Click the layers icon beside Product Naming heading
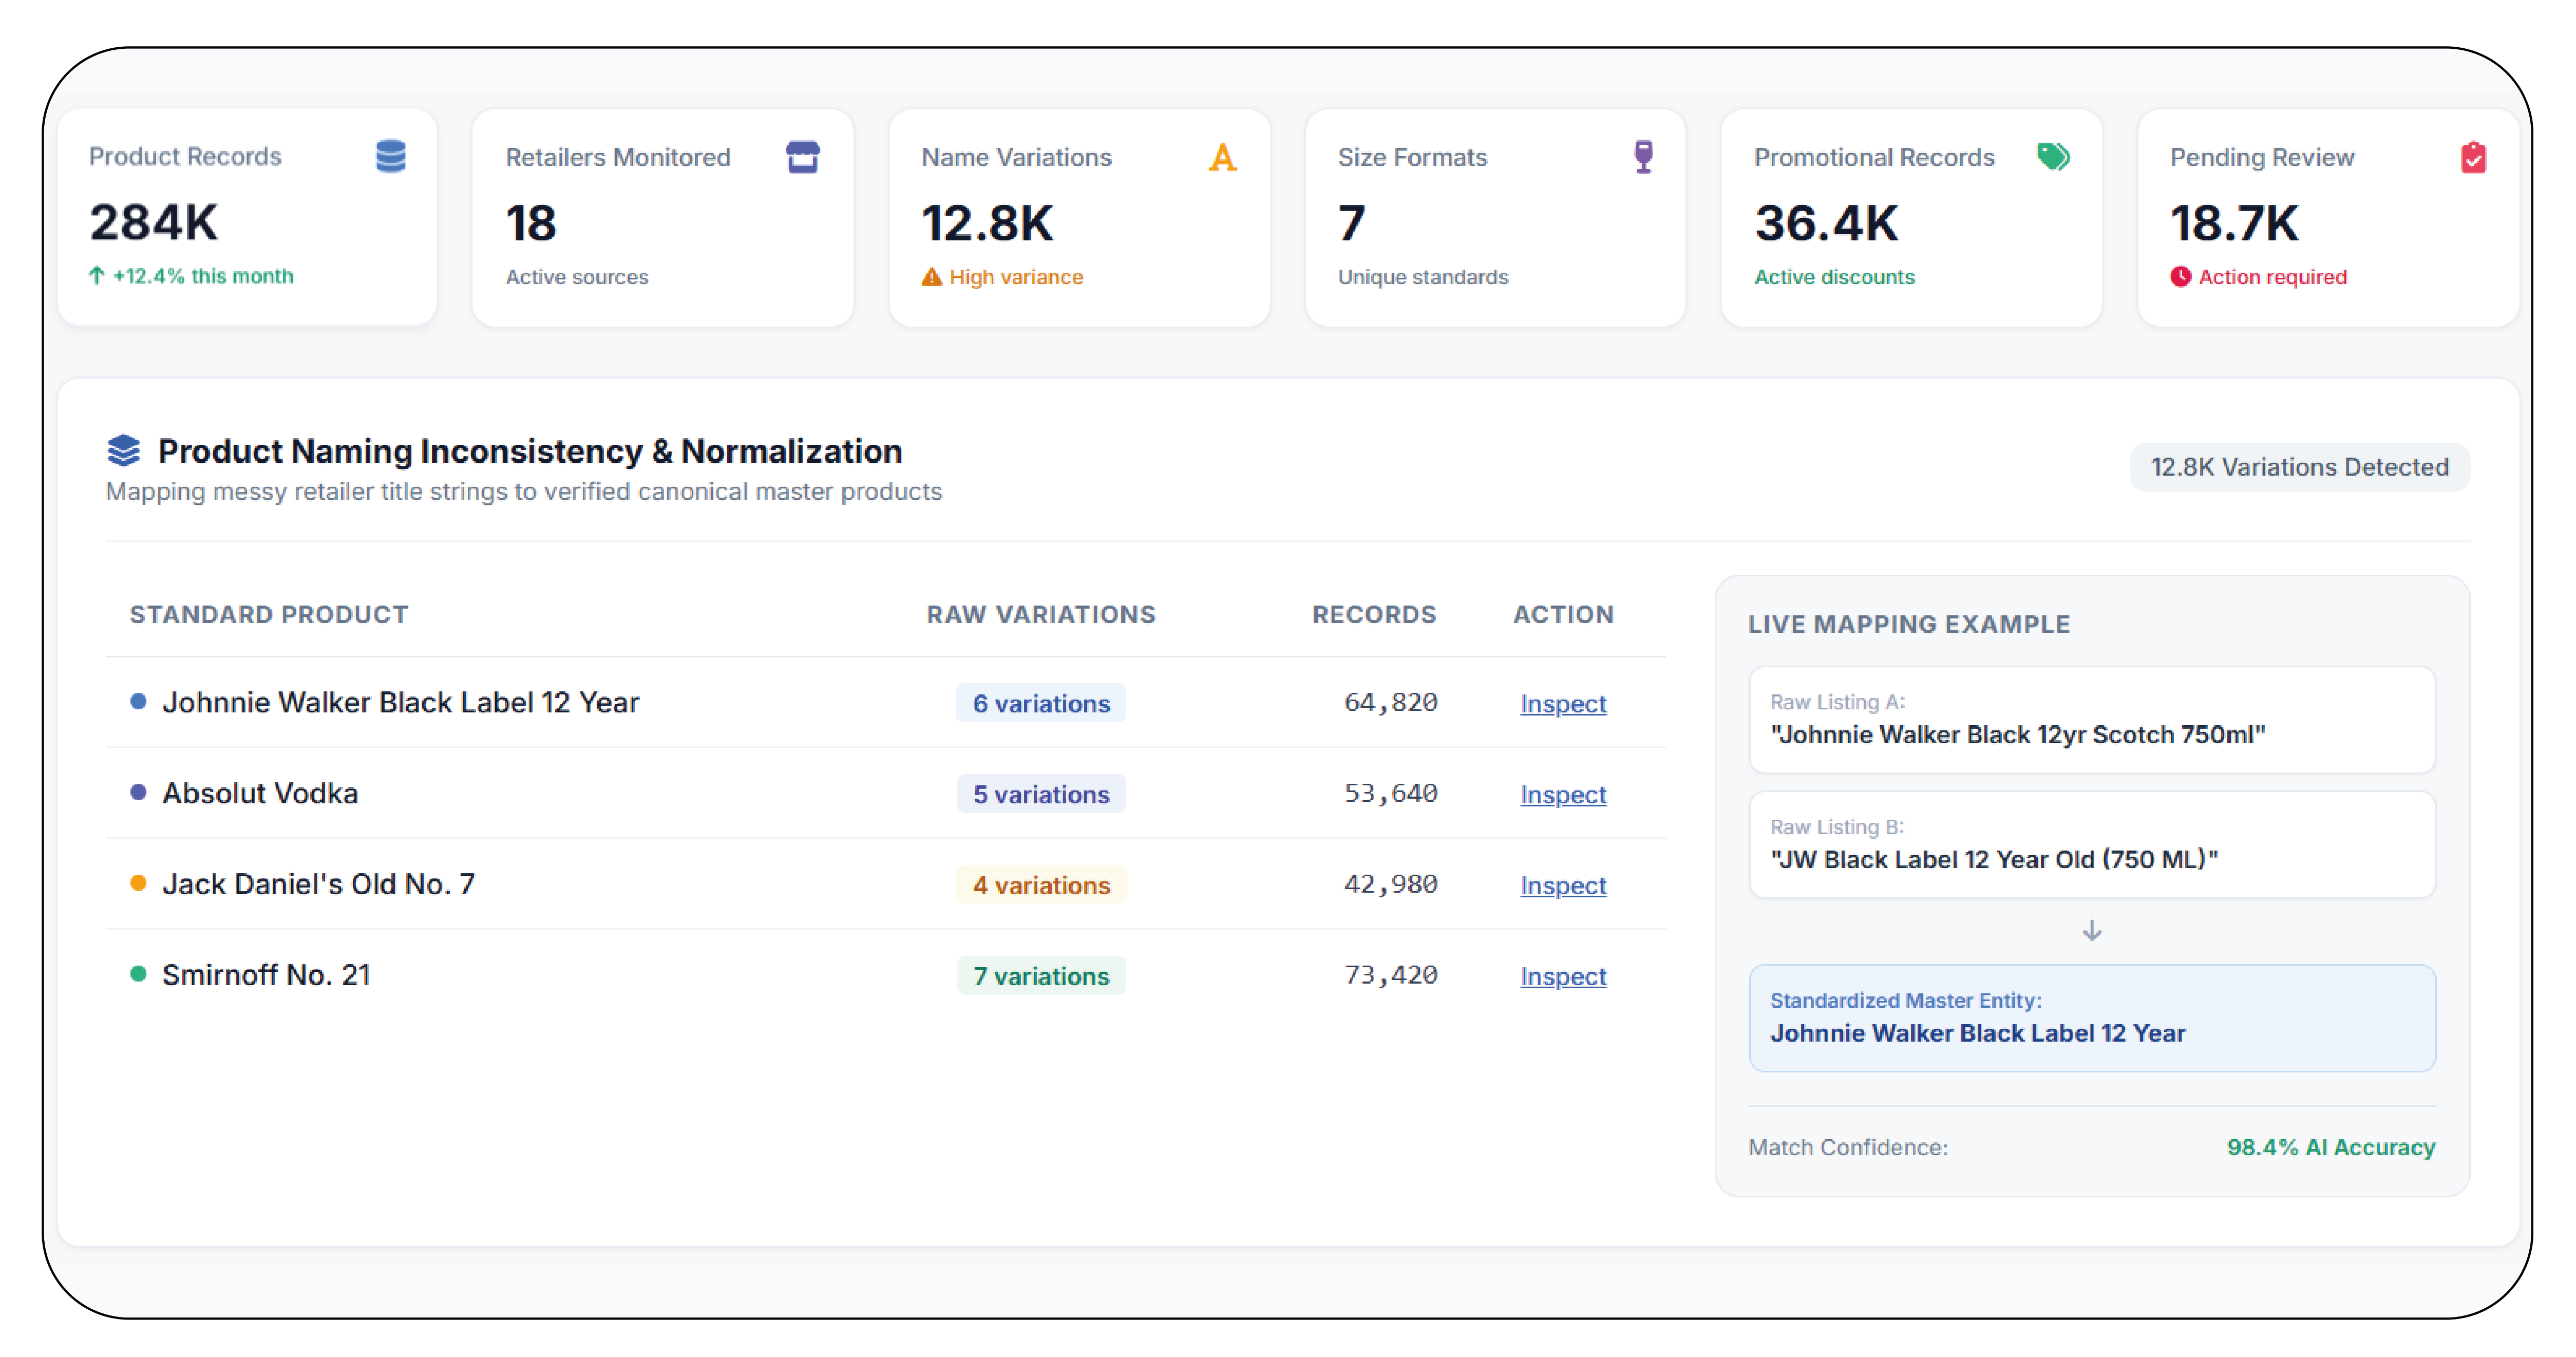2576x1357 pixels. coord(124,451)
